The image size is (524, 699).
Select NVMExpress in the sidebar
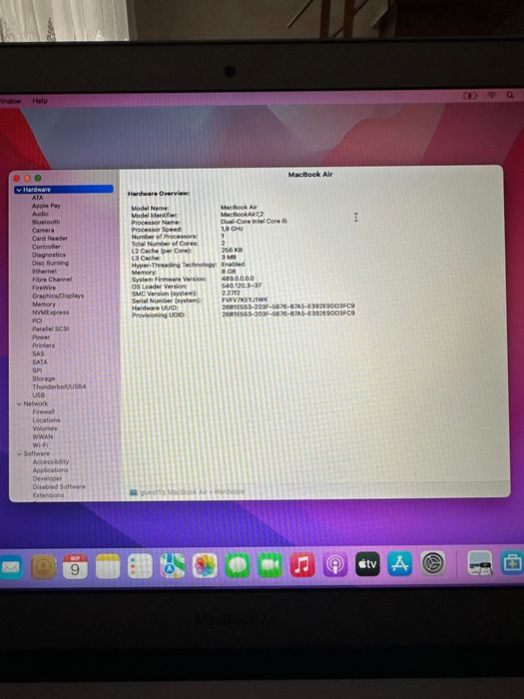pyautogui.click(x=50, y=312)
